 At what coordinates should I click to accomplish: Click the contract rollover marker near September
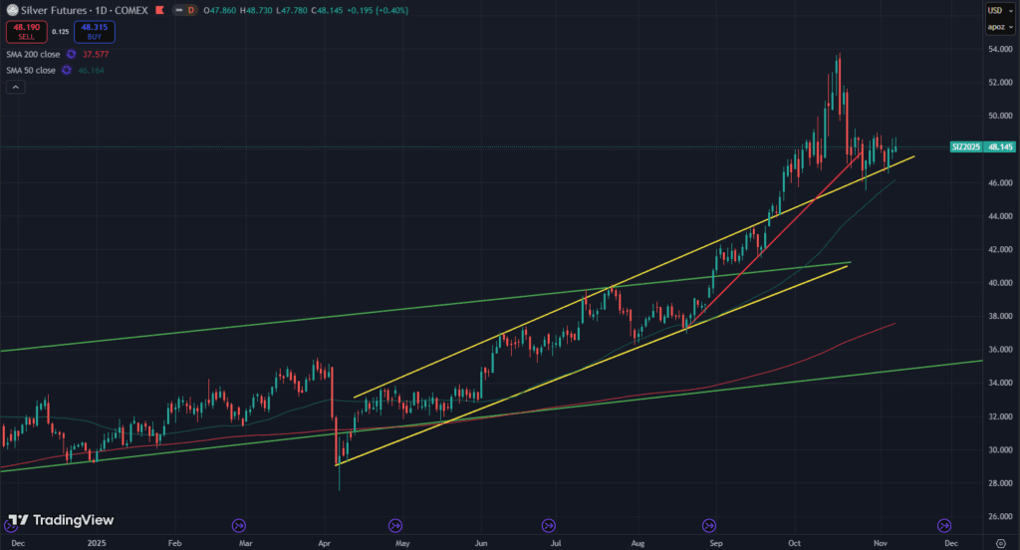[709, 525]
